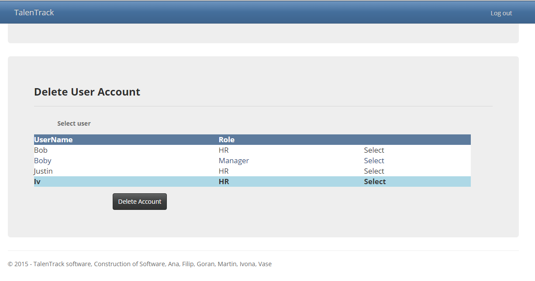Click the HR role in Bob's row
Image resolution: width=535 pixels, height=281 pixels.
[x=224, y=150]
